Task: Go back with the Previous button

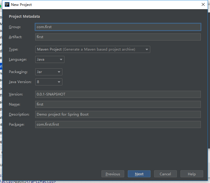Action: coord(113,174)
